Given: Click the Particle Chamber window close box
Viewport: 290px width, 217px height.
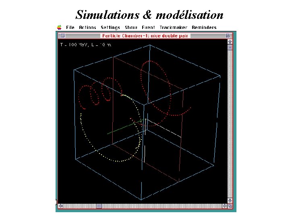Looking at the screenshot, I should pyautogui.click(x=63, y=36).
